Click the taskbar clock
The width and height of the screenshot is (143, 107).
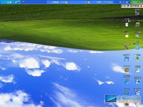(4, 2)
